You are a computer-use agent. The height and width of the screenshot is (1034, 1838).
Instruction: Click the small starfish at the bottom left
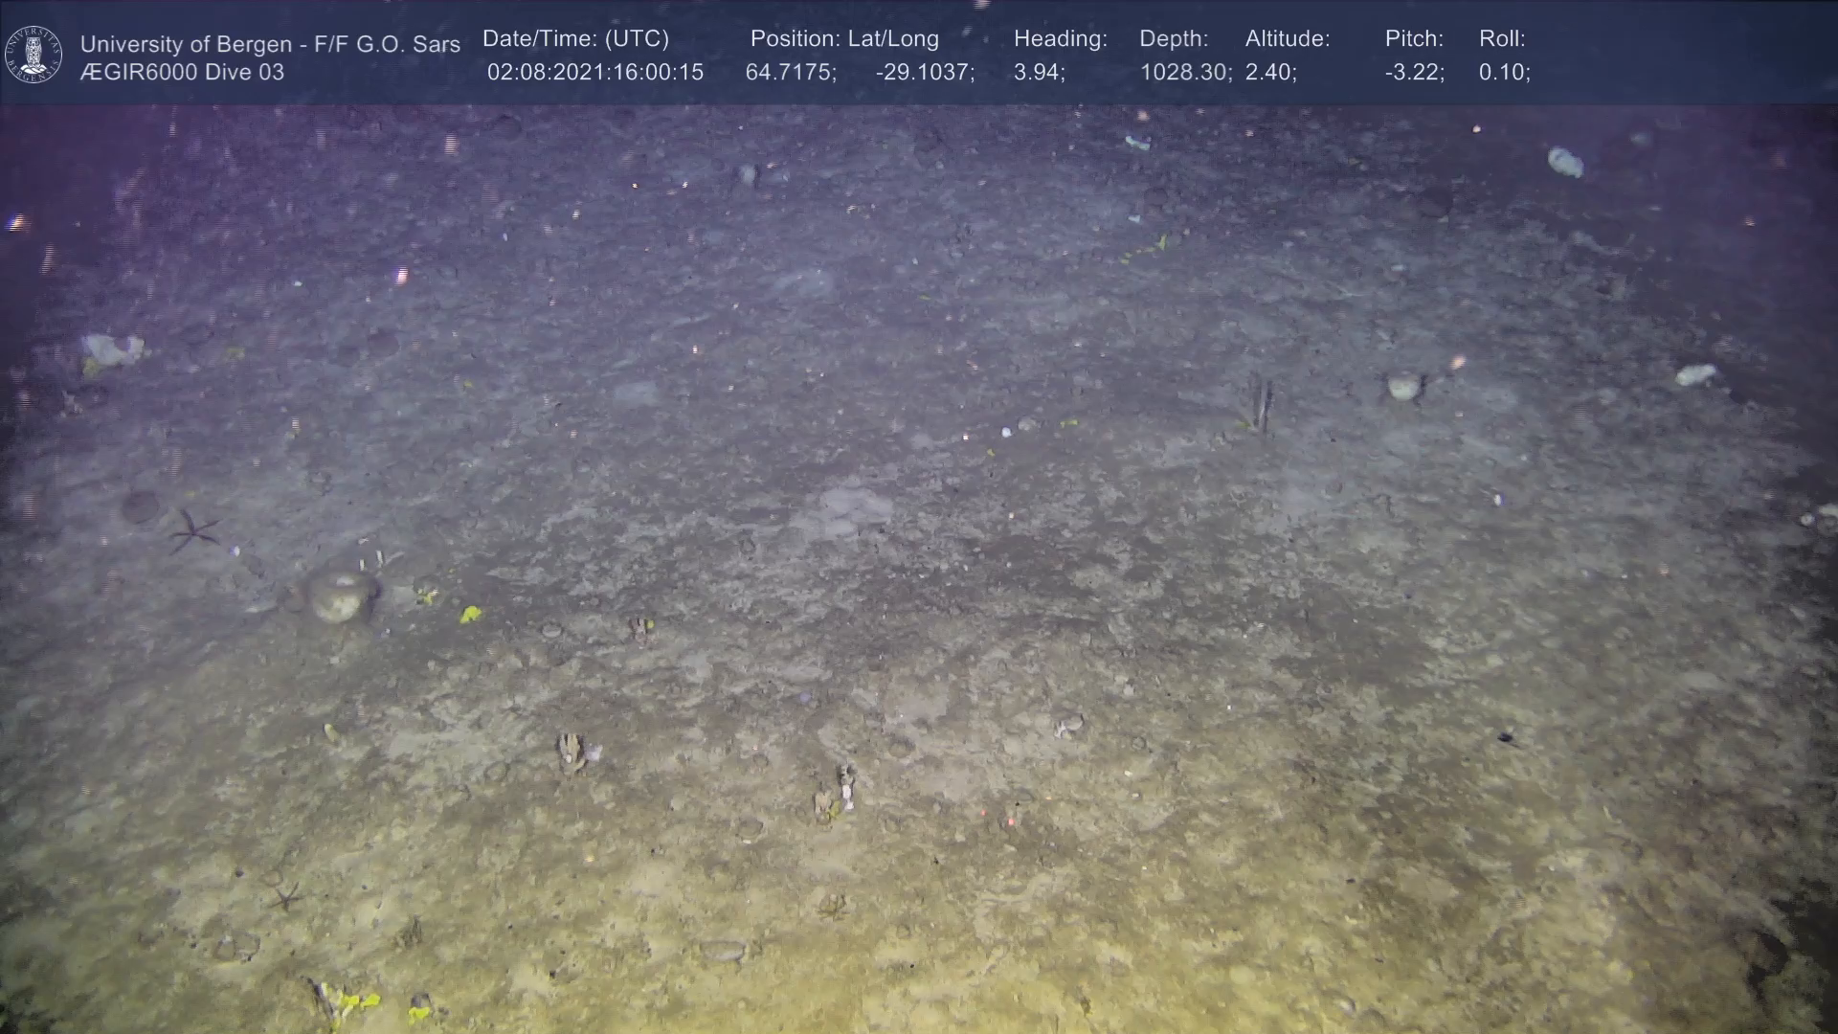[285, 897]
